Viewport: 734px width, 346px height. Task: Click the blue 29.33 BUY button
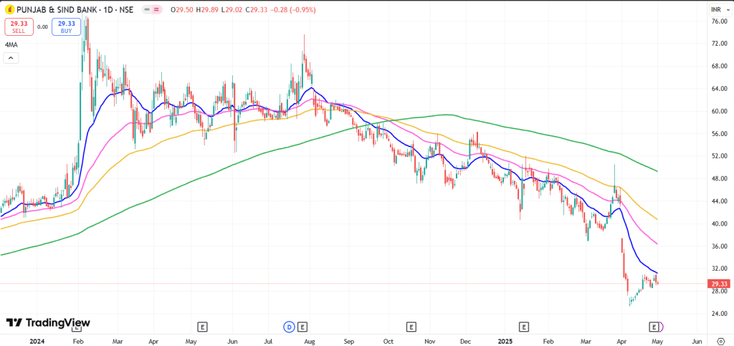(x=66, y=27)
